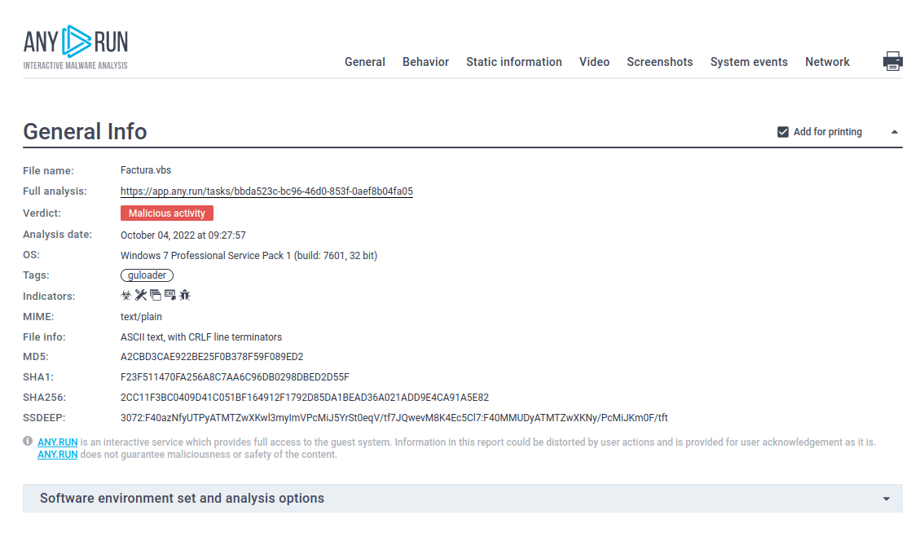
Task: Click the bug indicator icon
Action: point(185,296)
